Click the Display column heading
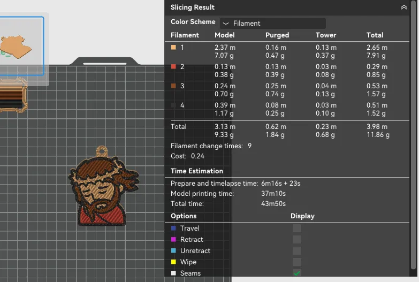Screen dimensions: 419x282 [x=302, y=216]
